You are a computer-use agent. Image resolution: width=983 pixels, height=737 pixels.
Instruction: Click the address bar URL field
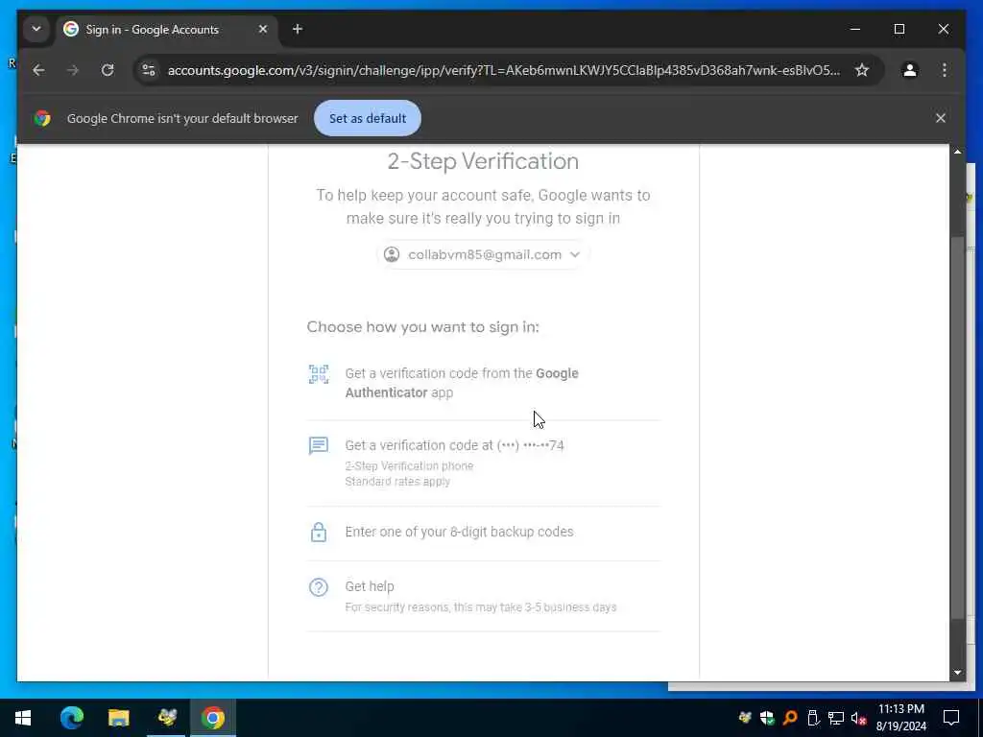pyautogui.click(x=503, y=70)
